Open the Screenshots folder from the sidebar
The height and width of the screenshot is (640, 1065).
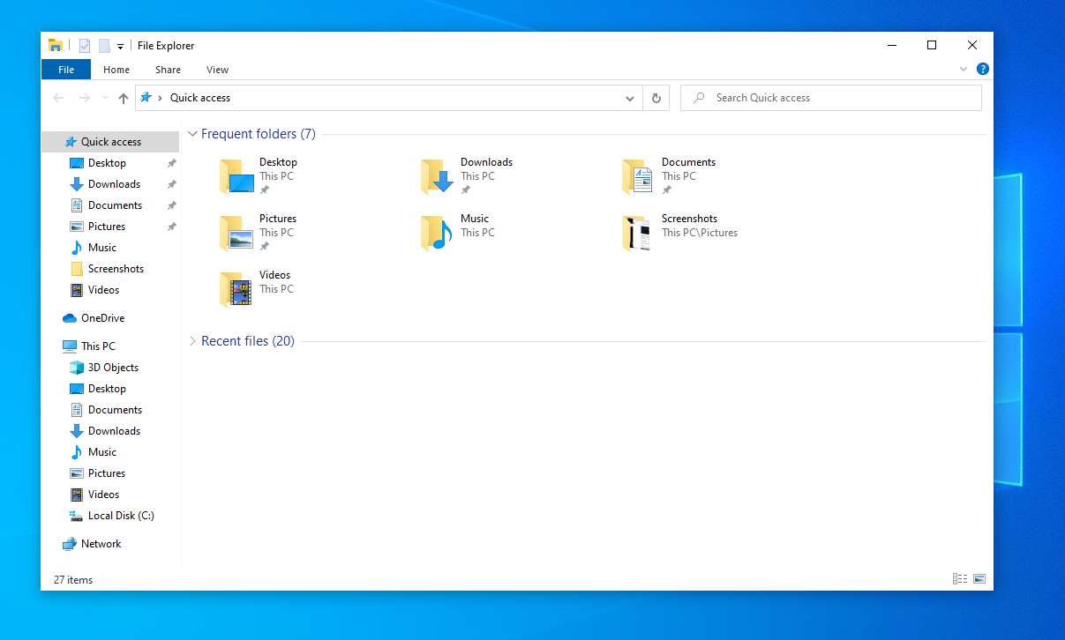[113, 268]
